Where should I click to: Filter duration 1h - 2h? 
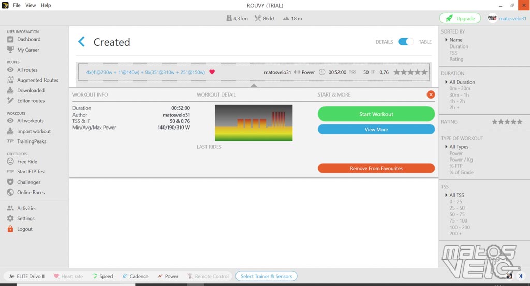click(457, 101)
